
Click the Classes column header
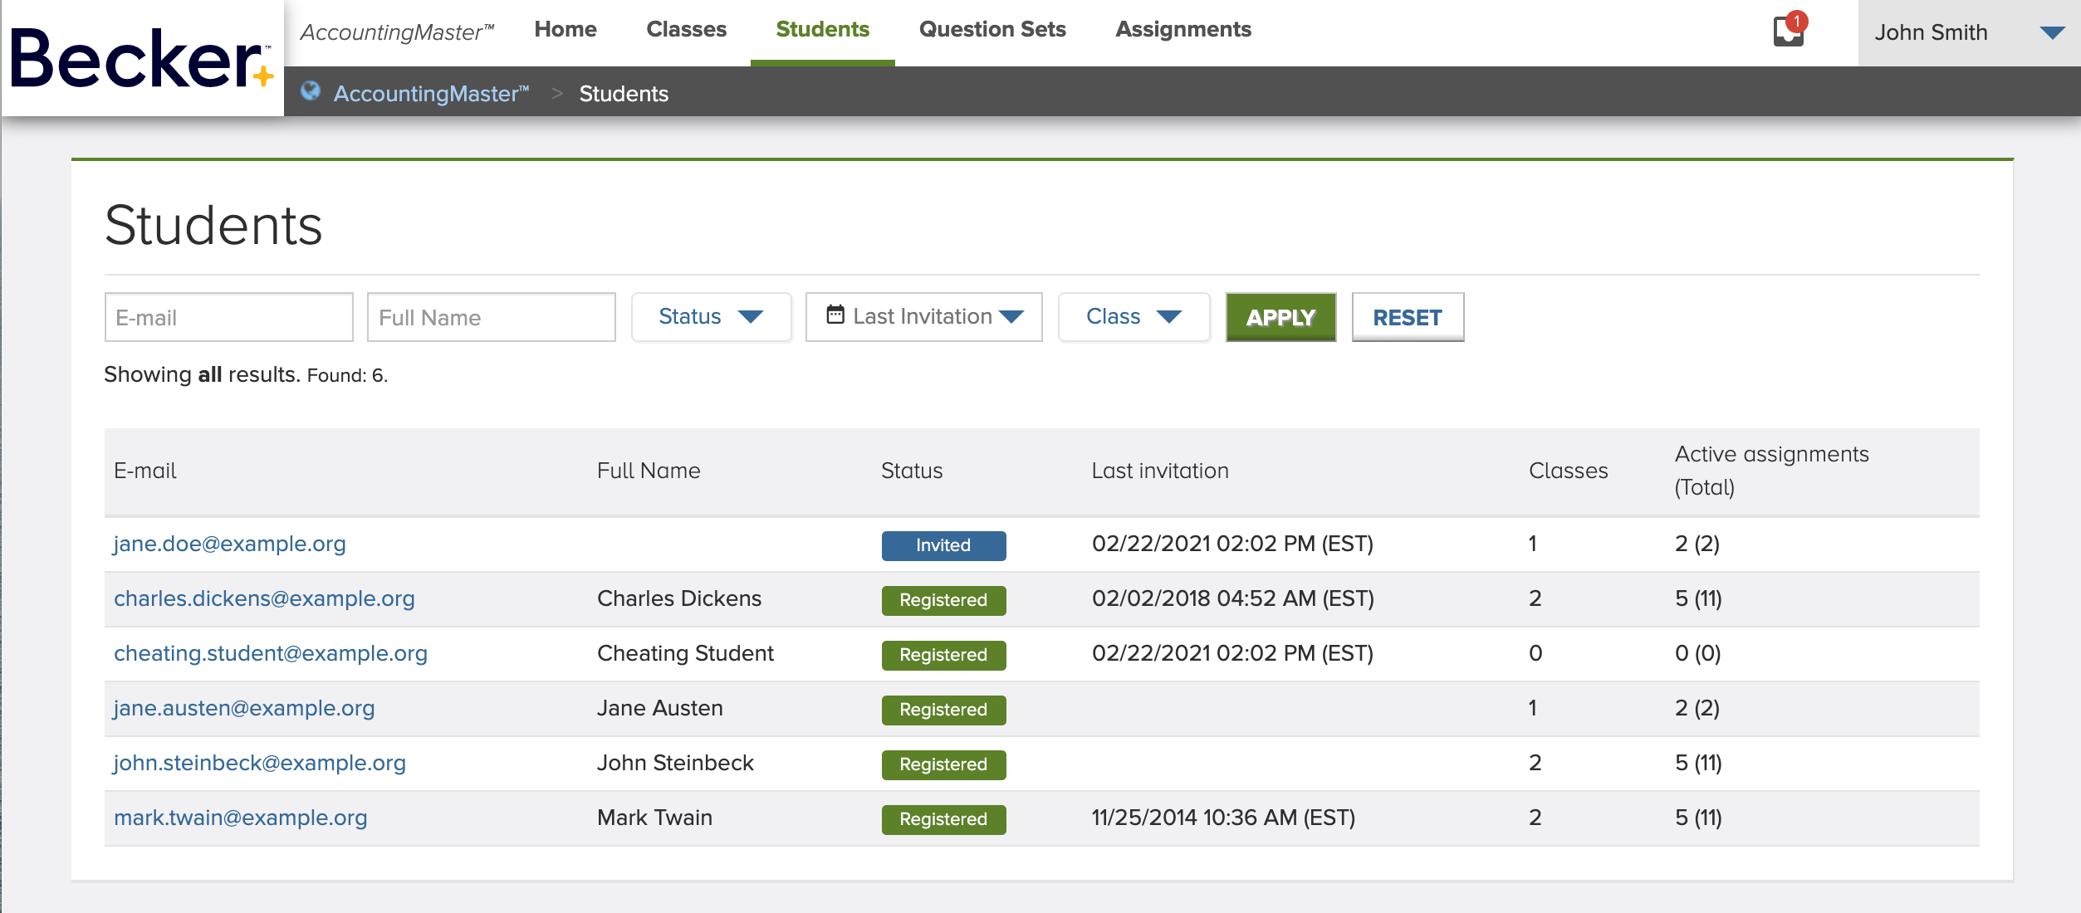(1568, 471)
